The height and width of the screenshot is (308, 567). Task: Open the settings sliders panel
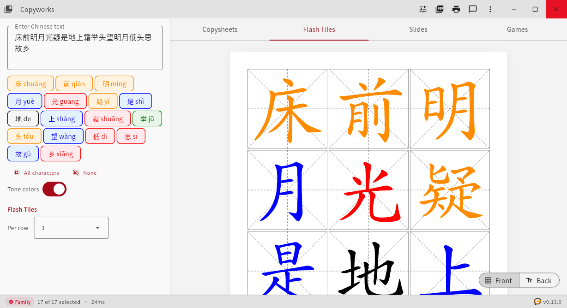pyautogui.click(x=422, y=9)
